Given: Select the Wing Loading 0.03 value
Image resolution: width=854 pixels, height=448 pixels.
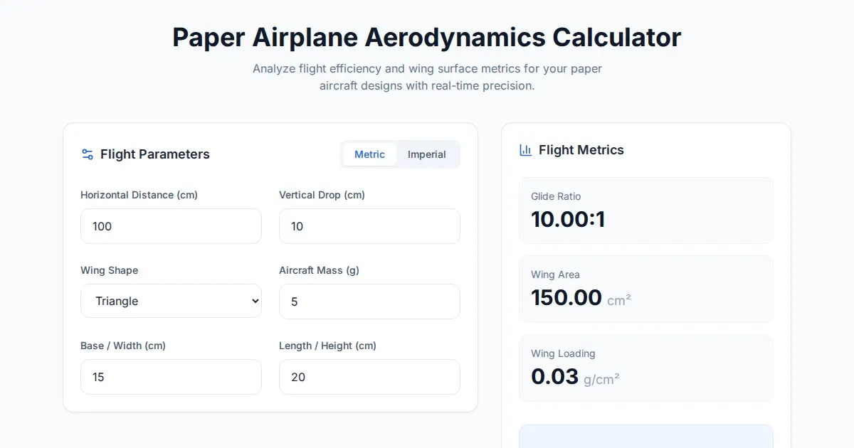Looking at the screenshot, I should [554, 376].
